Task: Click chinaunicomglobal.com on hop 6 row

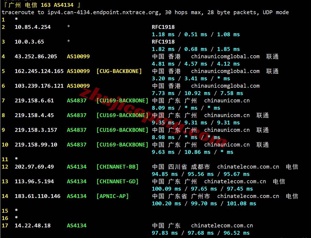Action: click(225, 86)
